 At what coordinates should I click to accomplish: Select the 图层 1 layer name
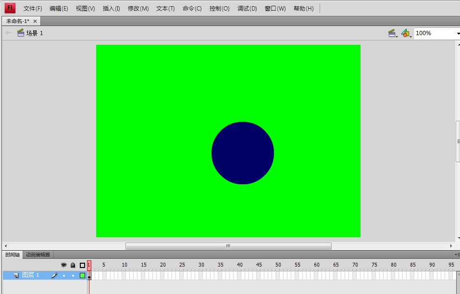[x=30, y=275]
